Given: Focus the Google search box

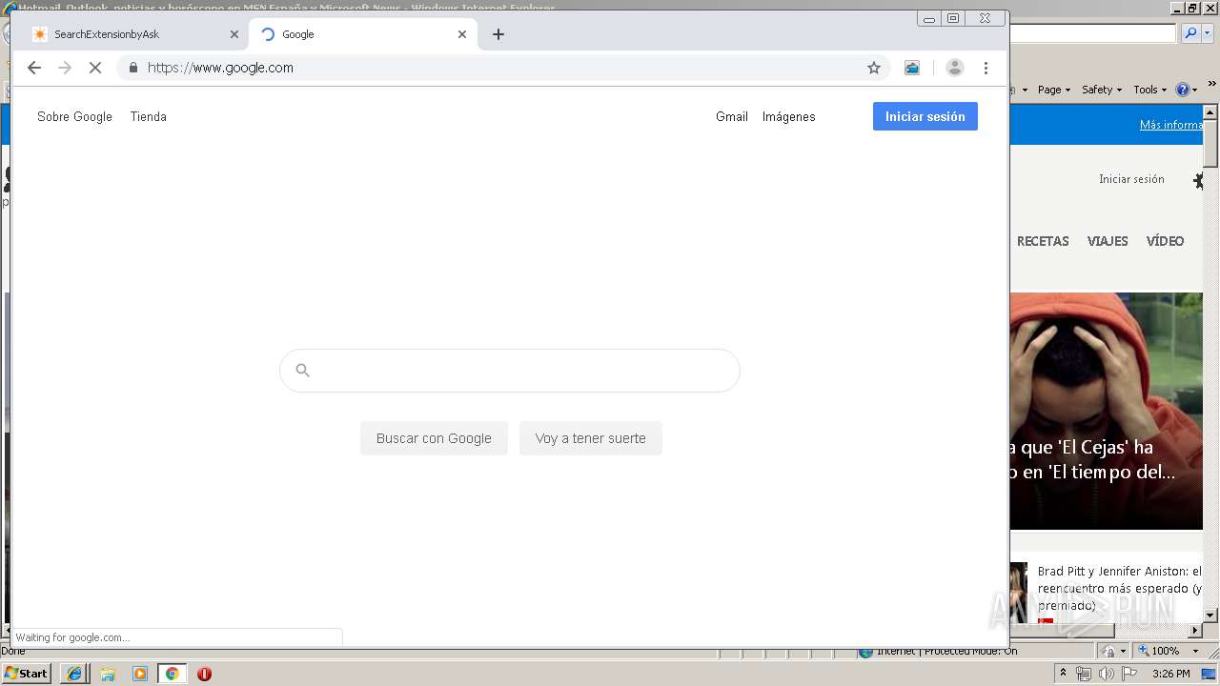Looking at the screenshot, I should 510,371.
